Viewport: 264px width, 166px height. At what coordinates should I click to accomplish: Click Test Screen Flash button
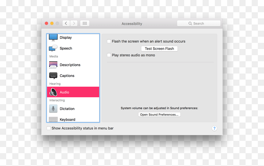pyautogui.click(x=159, y=49)
